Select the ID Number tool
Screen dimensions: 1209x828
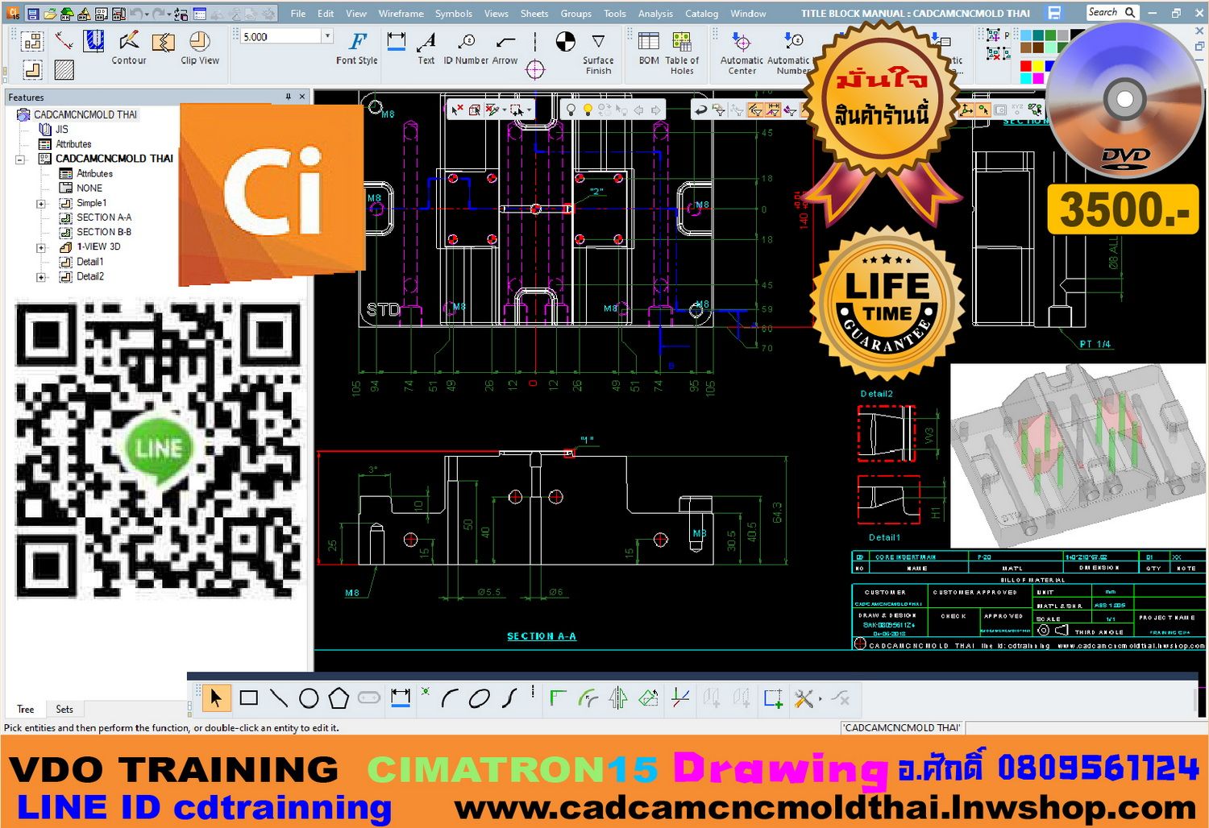(466, 42)
